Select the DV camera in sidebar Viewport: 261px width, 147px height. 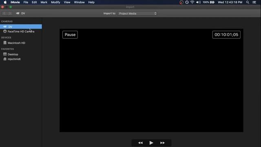click(x=21, y=27)
